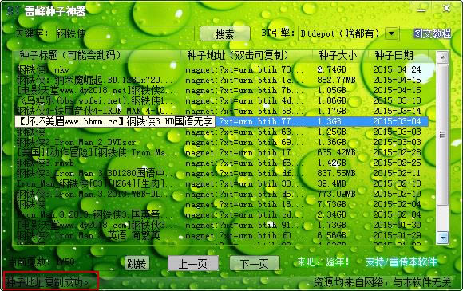Image resolution: width=463 pixels, height=291 pixels.
Task: Expand the BT引擎 dropdown arrow
Action: [x=392, y=33]
